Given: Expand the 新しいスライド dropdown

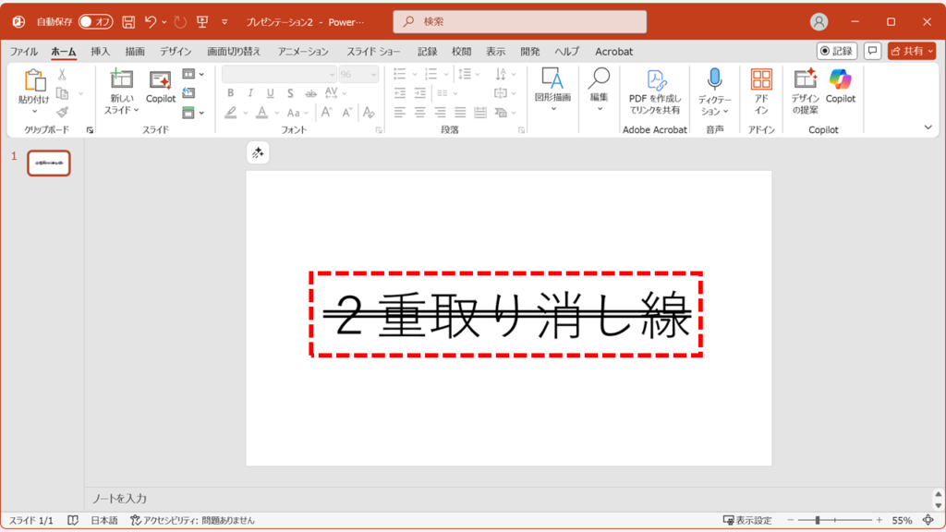Looking at the screenshot, I should pos(122,110).
